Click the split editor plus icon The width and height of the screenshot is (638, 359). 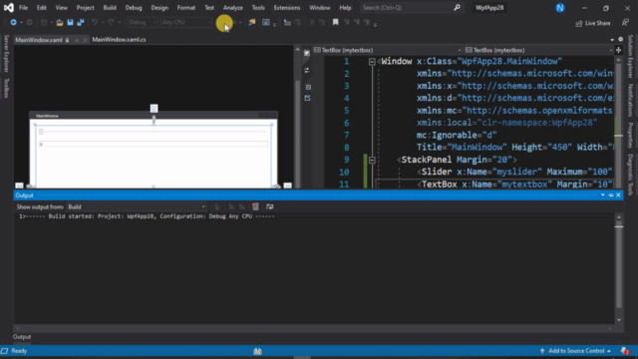tap(618, 50)
